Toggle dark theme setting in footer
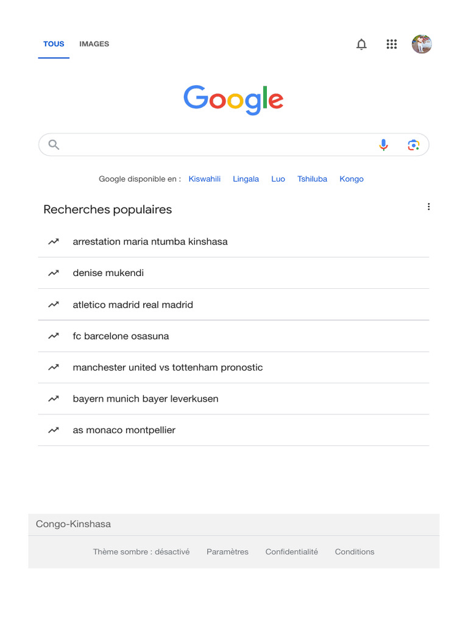Image resolution: width=468 pixels, height=624 pixels. (x=141, y=552)
